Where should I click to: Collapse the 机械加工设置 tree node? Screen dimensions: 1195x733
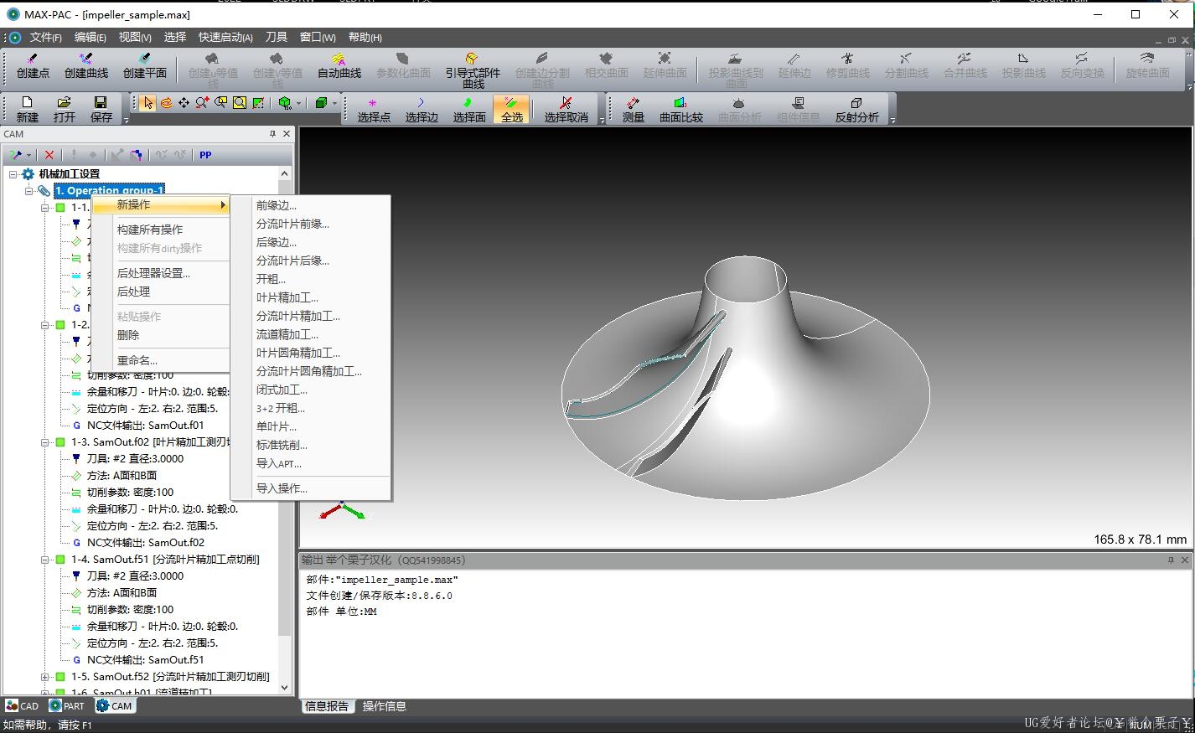coord(13,174)
